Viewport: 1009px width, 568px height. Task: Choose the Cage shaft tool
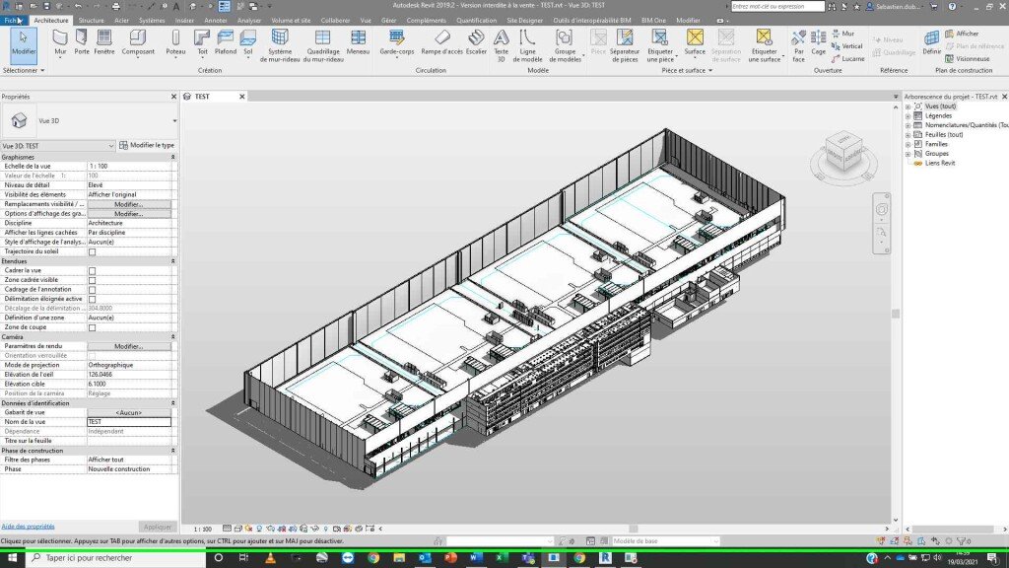tap(819, 43)
